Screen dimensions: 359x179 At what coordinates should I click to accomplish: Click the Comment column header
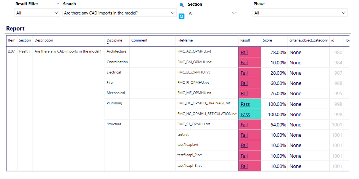(x=139, y=40)
